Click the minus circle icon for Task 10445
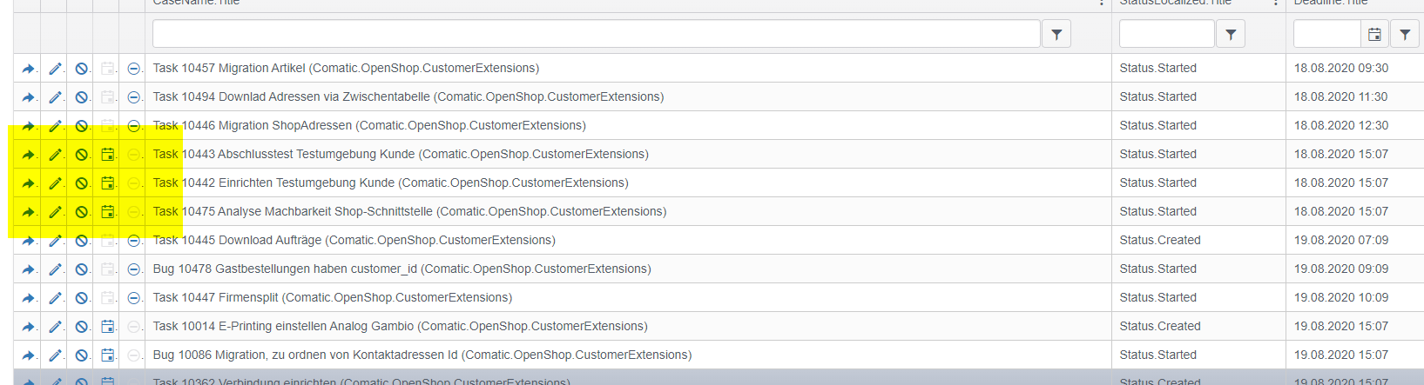1424x385 pixels. pyautogui.click(x=133, y=241)
